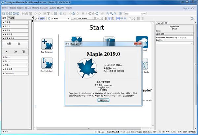Expand the Units palette
The width and height of the screenshot is (198, 135).
pyautogui.click(x=15, y=61)
